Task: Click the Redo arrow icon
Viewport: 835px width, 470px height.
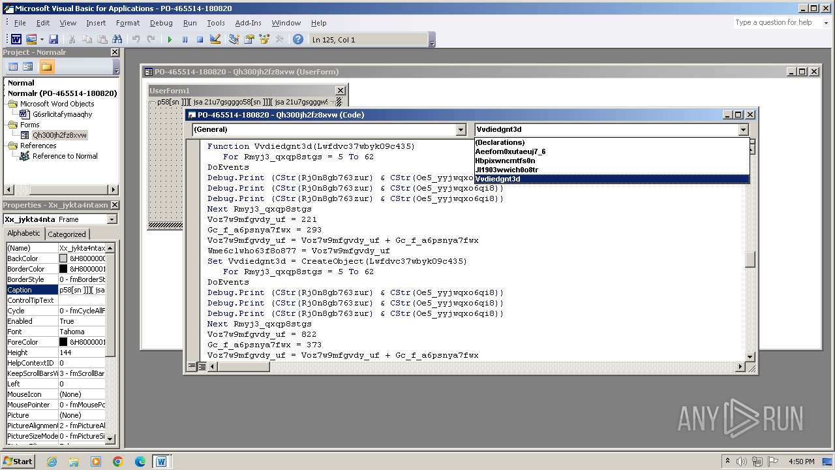Action: pos(151,40)
